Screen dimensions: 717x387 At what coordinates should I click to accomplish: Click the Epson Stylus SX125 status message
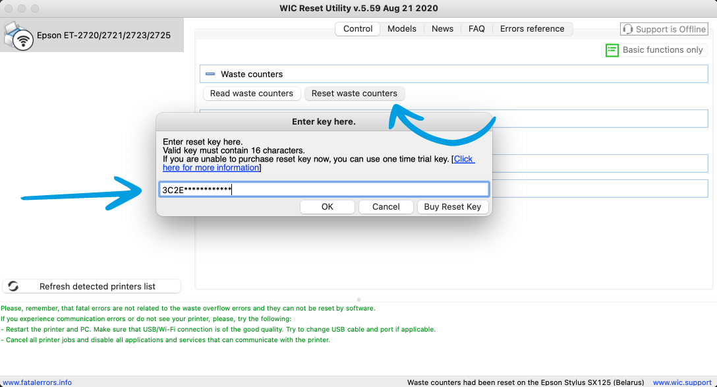[525, 382]
